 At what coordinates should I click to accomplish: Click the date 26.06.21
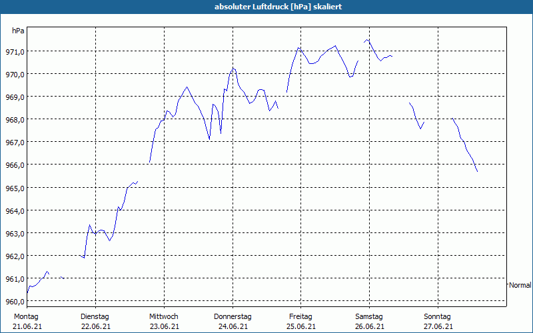click(370, 327)
